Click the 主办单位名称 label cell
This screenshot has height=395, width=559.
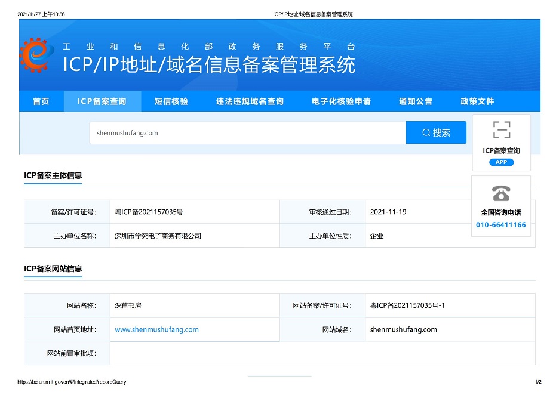pos(67,236)
